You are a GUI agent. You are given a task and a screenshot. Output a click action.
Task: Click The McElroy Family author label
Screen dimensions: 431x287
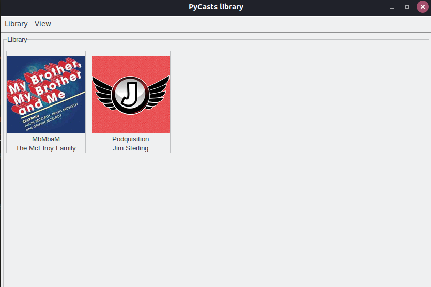click(x=45, y=148)
